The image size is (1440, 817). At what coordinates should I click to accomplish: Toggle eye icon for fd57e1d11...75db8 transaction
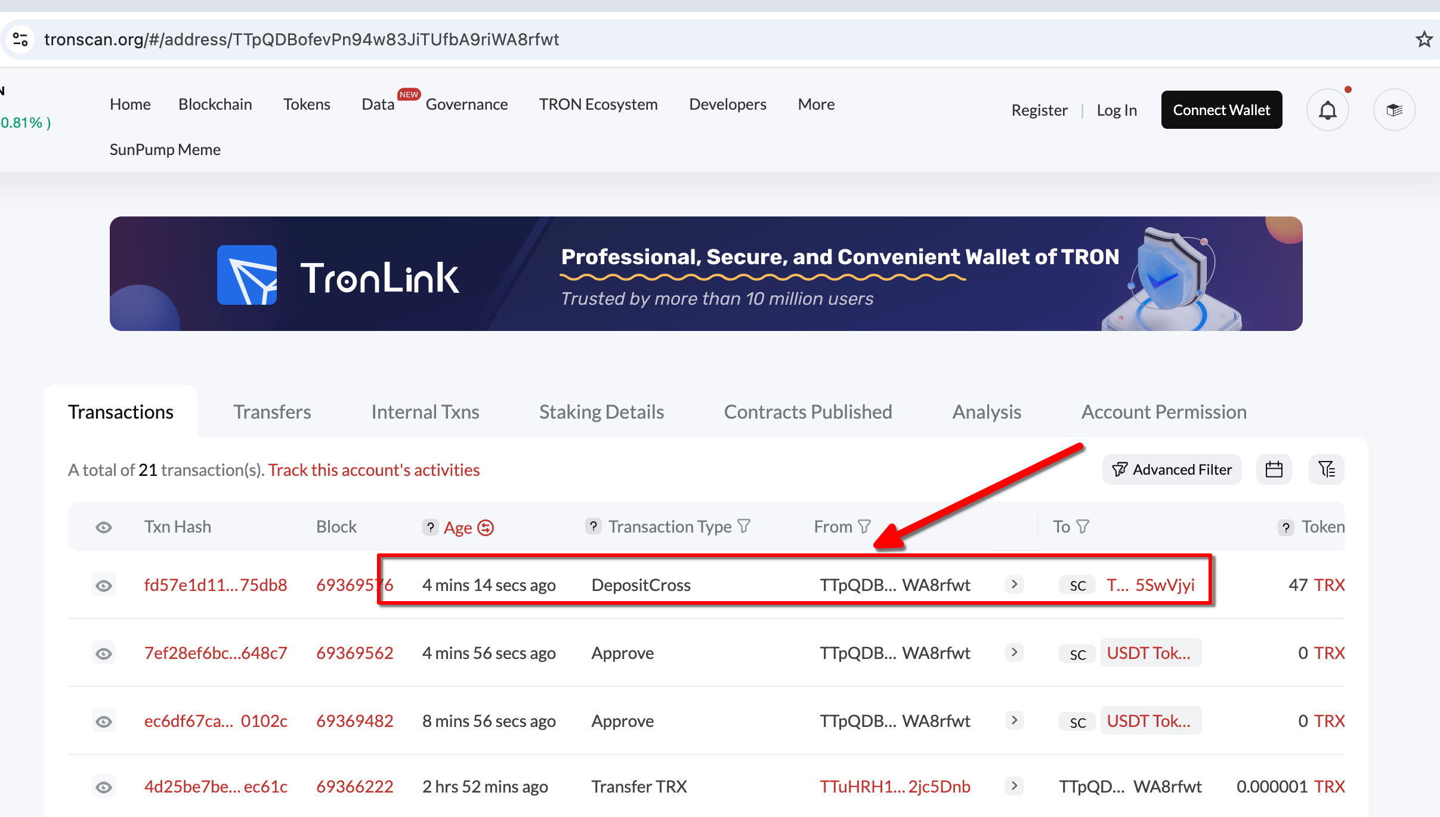coord(104,586)
